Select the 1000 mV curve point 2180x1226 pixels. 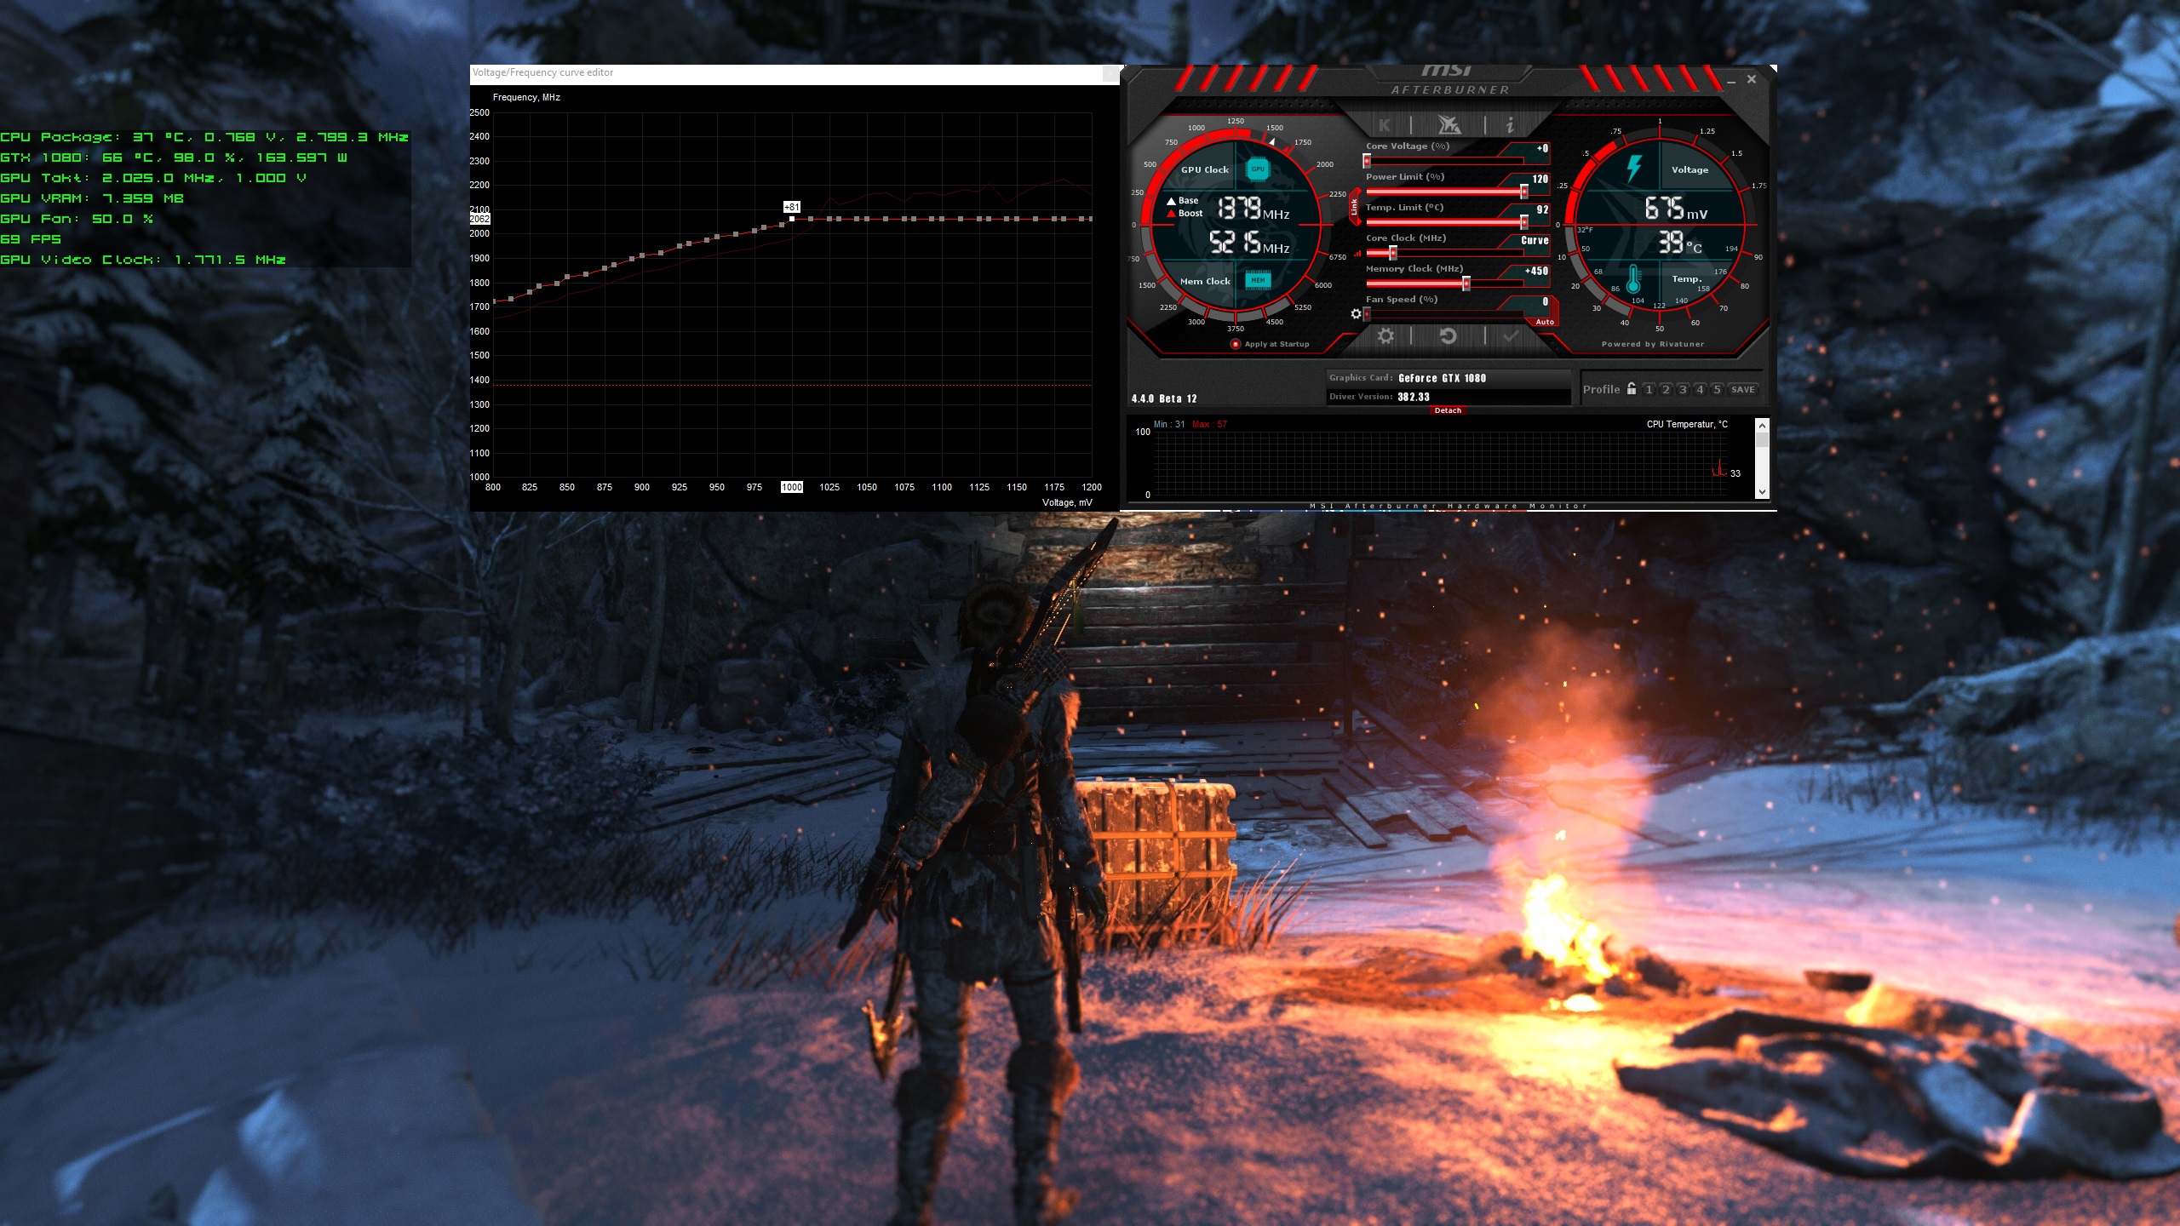tap(792, 219)
